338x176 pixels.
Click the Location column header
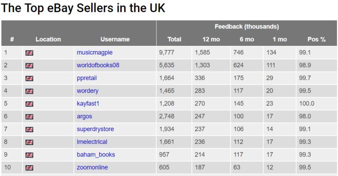[48, 39]
